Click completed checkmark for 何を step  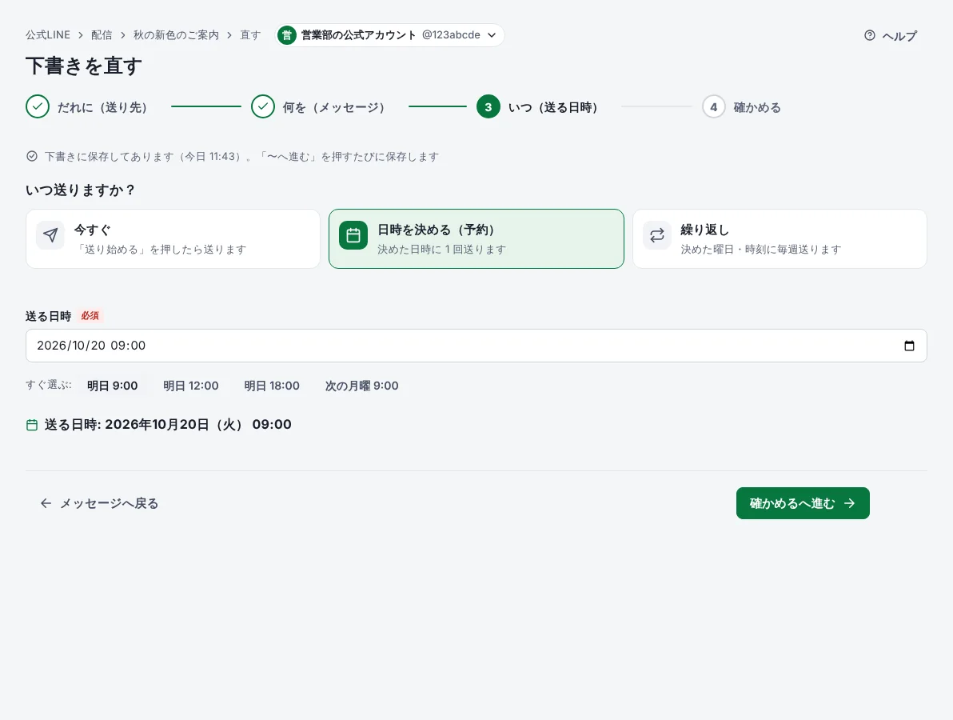coord(263,106)
